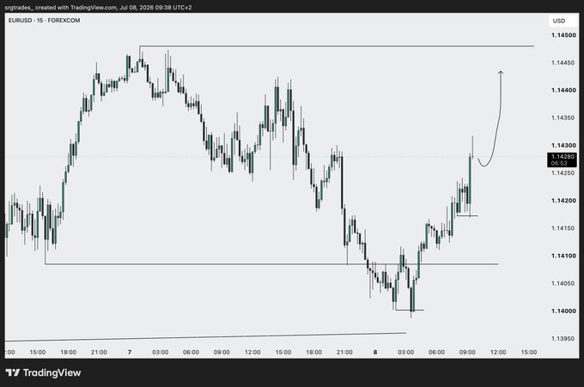Click the day 7 date label
Image resolution: width=584 pixels, height=387 pixels.
coord(130,352)
